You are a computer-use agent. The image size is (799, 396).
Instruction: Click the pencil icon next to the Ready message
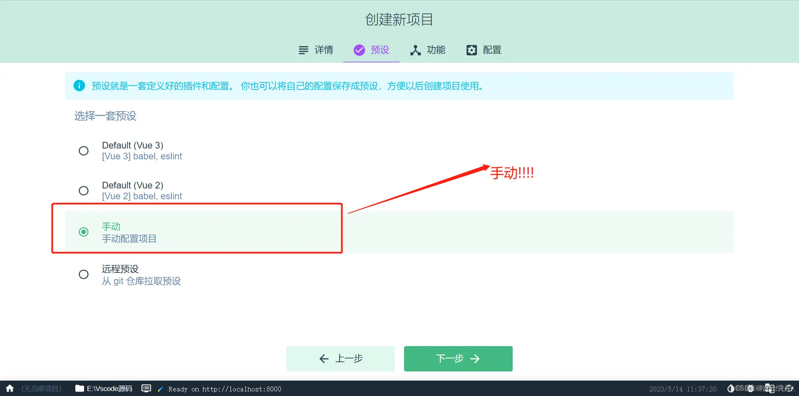160,388
